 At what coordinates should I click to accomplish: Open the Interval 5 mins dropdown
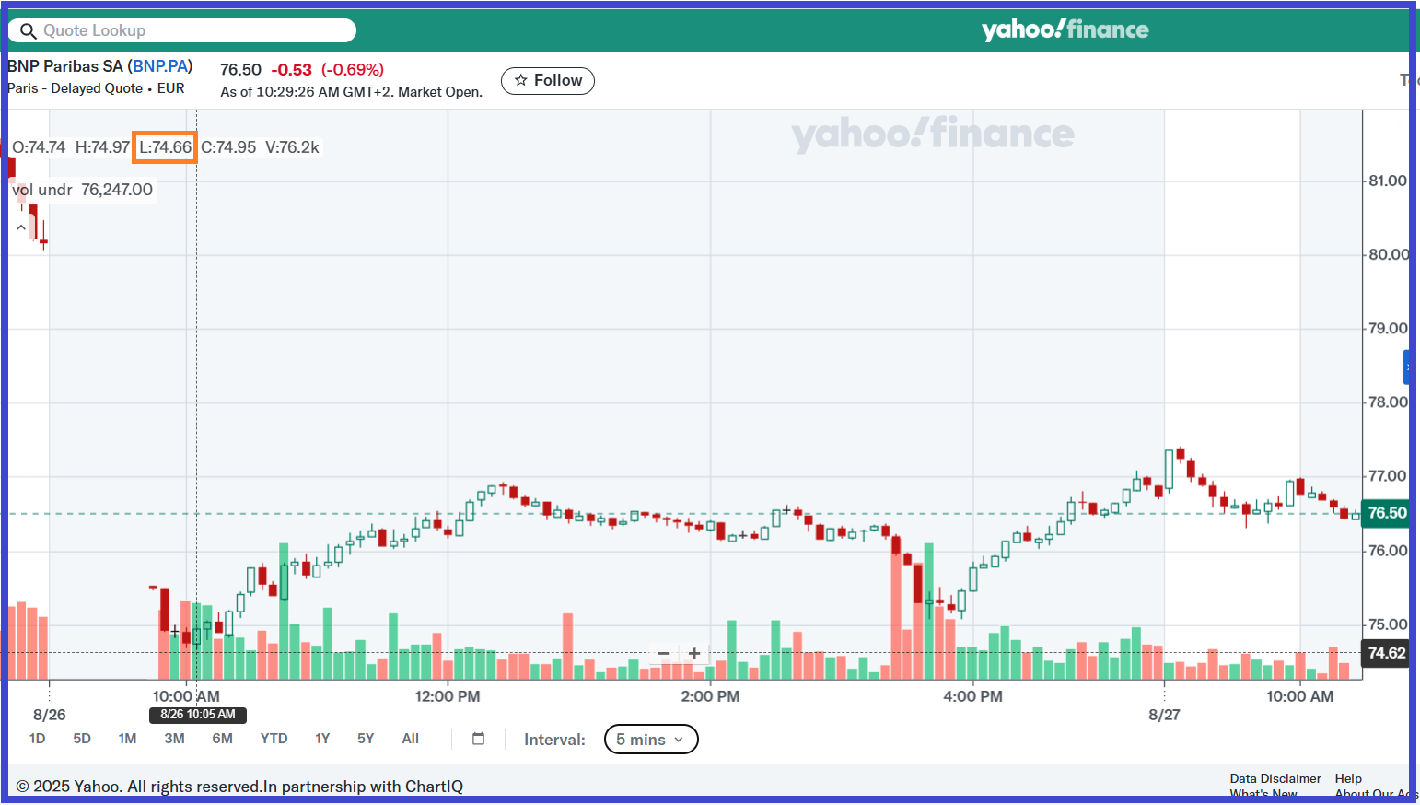(x=650, y=740)
